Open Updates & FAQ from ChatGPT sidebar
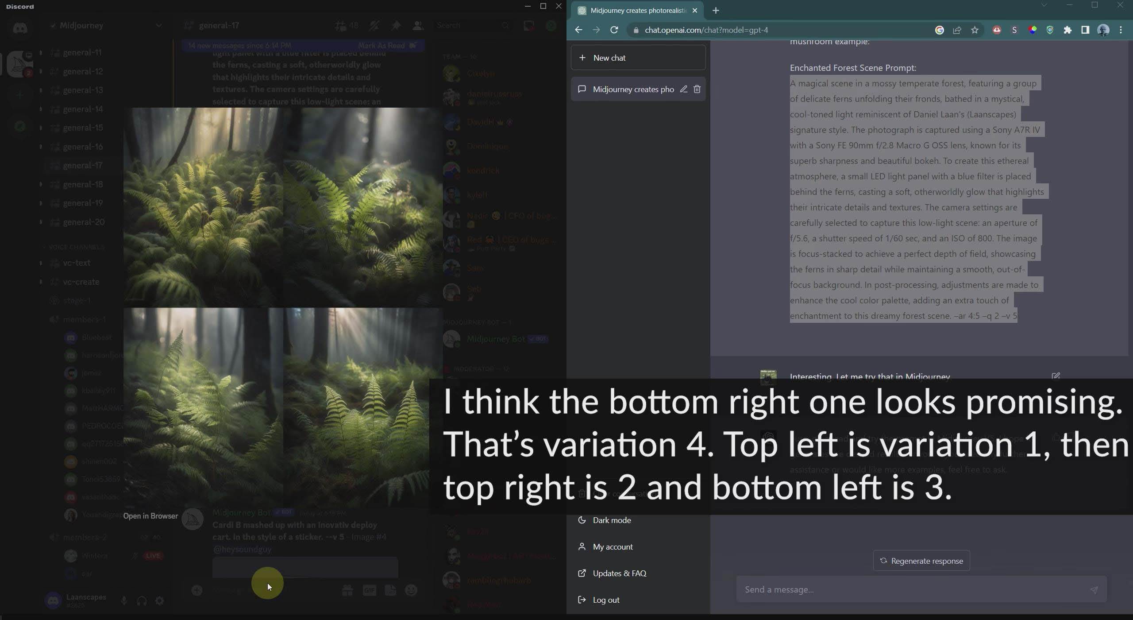This screenshot has width=1133, height=620. pyautogui.click(x=620, y=573)
